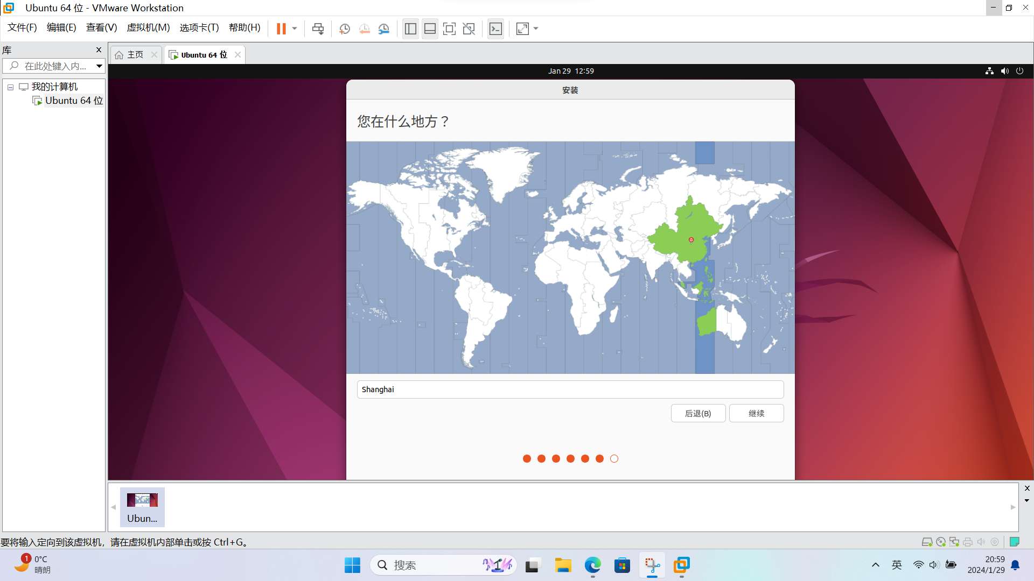Open the 文件(F) menu
This screenshot has height=581, width=1034.
(22, 27)
